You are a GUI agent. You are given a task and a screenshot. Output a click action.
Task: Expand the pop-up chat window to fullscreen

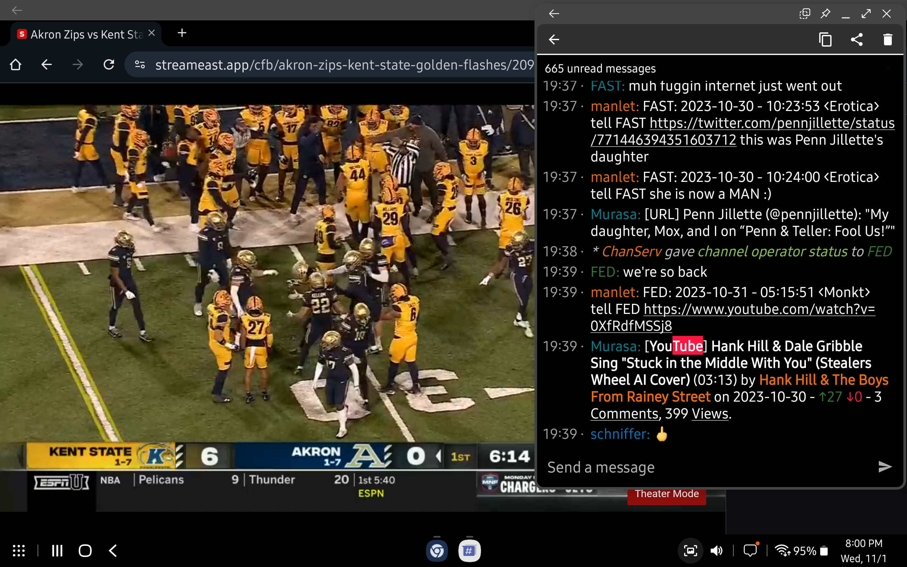(866, 14)
